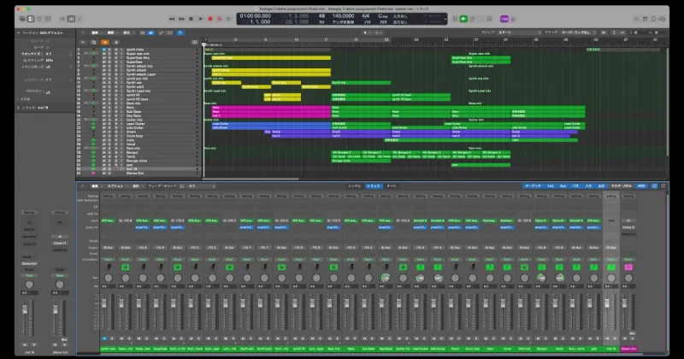The width and height of the screenshot is (684, 359).
Task: Switch mixer to すべて view
Action: tap(392, 186)
